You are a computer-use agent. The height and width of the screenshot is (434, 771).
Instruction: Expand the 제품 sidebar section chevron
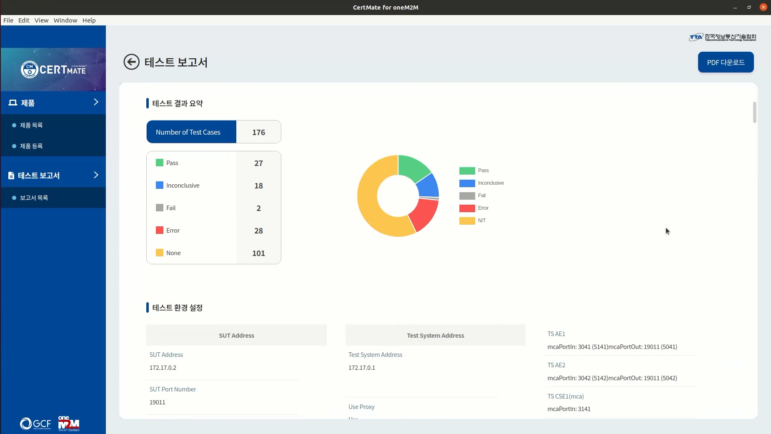96,102
